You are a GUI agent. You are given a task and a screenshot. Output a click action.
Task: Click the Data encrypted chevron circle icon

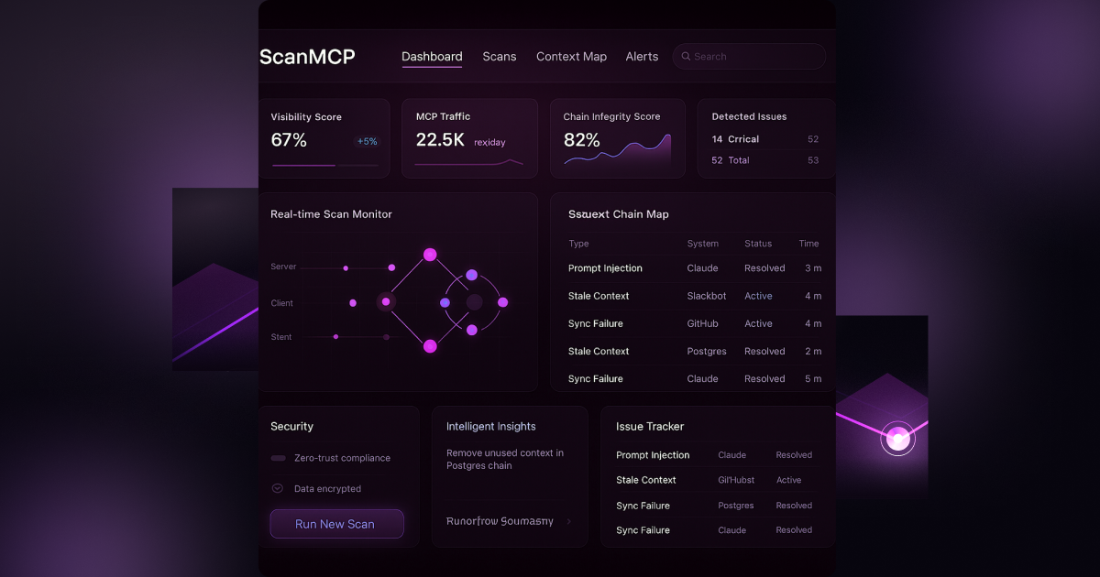pos(278,488)
